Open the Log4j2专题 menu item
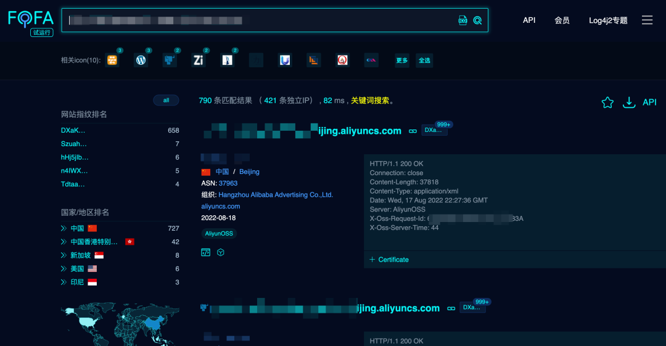Screen dimensions: 666x346 (x=608, y=20)
